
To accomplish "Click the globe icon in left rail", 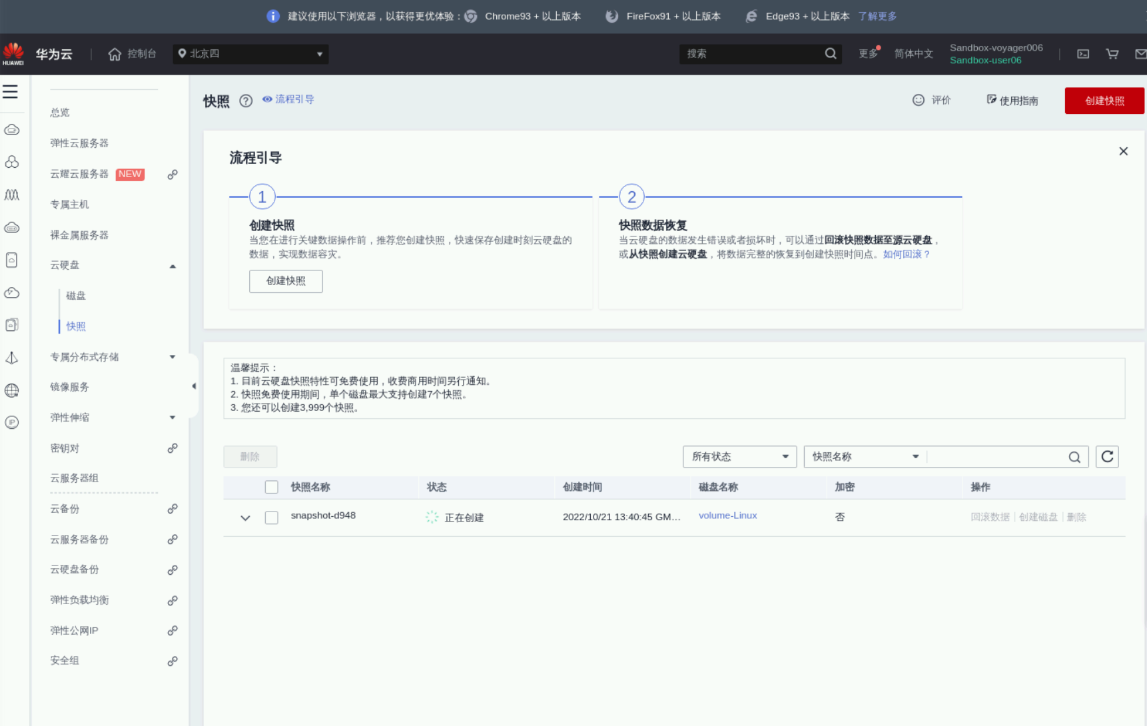I will click(12, 390).
